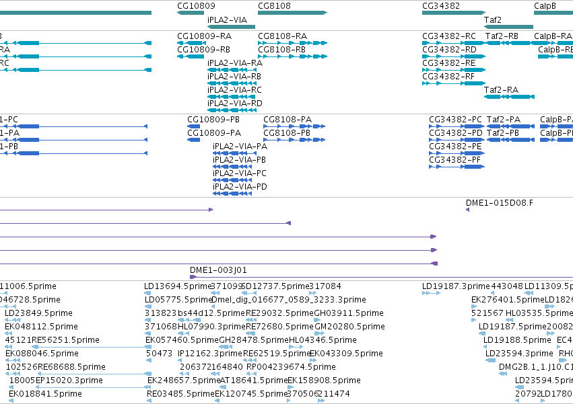Select EST LD19187.3prime
Image resolution: width=573 pixels, height=404 pixels.
pos(456,286)
